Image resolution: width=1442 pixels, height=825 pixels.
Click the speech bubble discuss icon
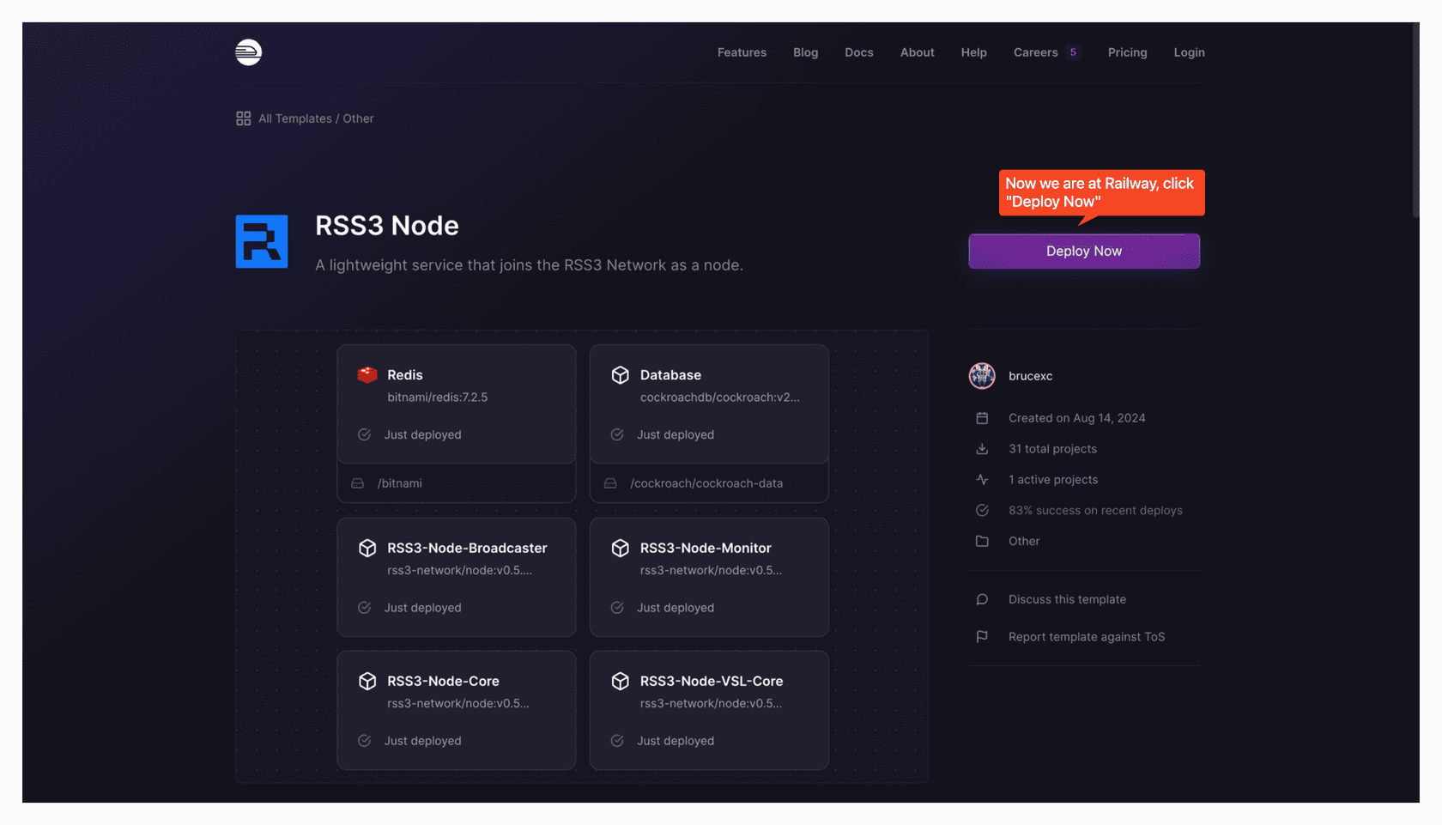pos(982,599)
